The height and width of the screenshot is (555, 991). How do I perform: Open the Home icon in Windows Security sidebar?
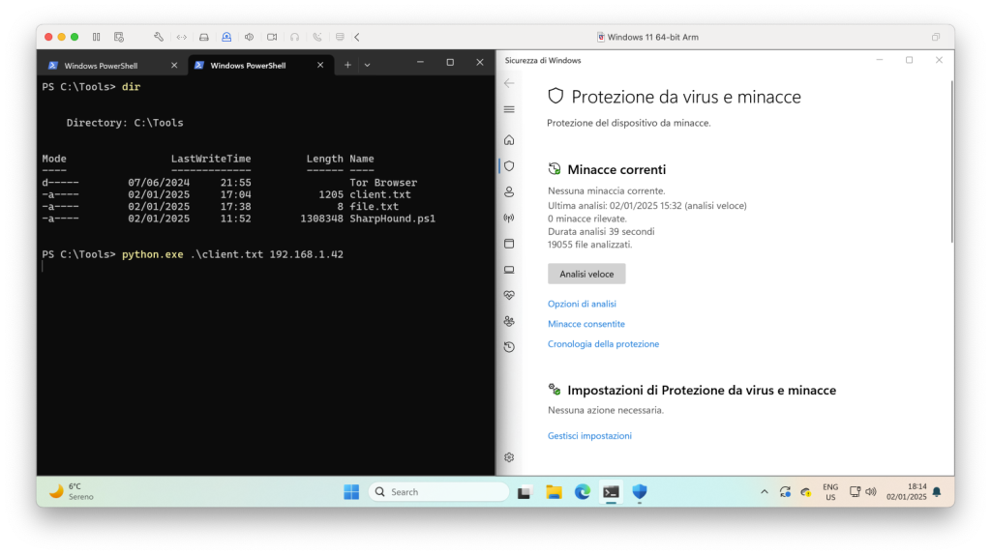coord(509,140)
